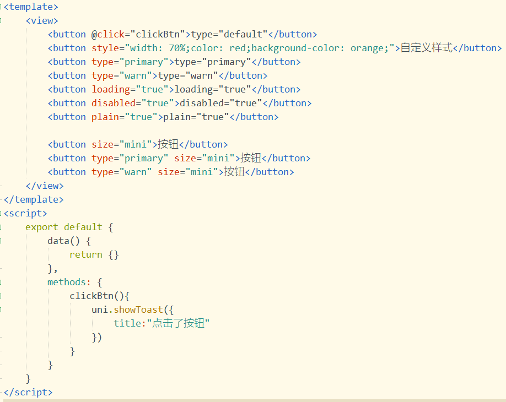Click the opening <view> tag

(x=42, y=20)
